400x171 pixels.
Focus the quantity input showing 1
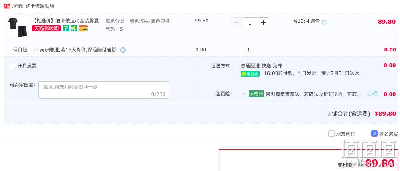tap(250, 23)
